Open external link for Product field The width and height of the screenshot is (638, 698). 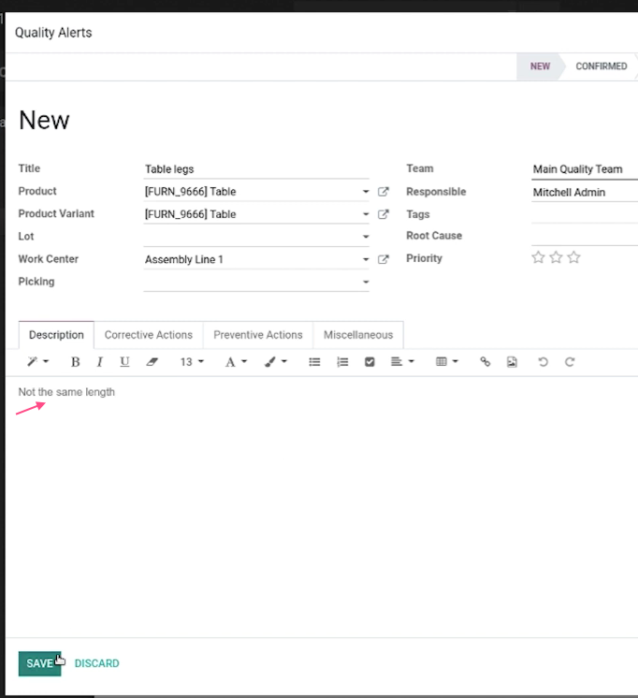click(x=383, y=192)
